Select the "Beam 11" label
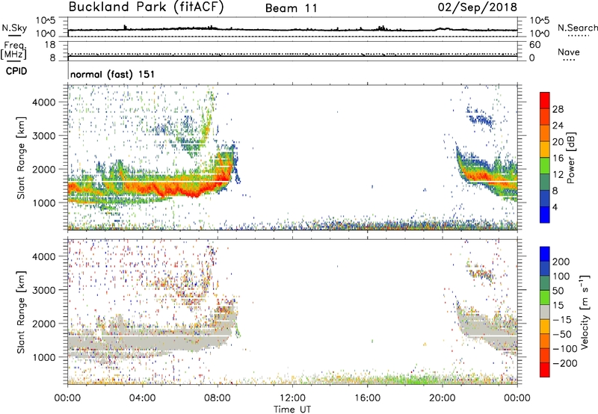The width and height of the screenshot is (598, 414). pyautogui.click(x=292, y=8)
